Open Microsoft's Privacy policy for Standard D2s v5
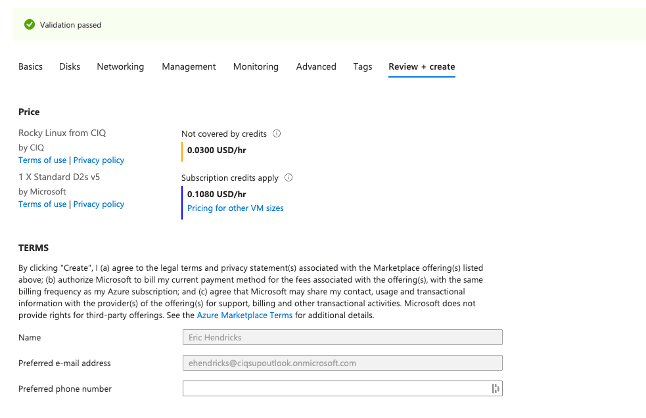The height and width of the screenshot is (418, 646). point(99,204)
